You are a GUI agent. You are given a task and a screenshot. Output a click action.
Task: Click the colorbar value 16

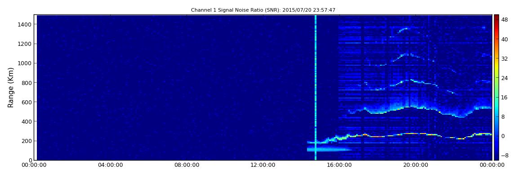tap(504, 98)
